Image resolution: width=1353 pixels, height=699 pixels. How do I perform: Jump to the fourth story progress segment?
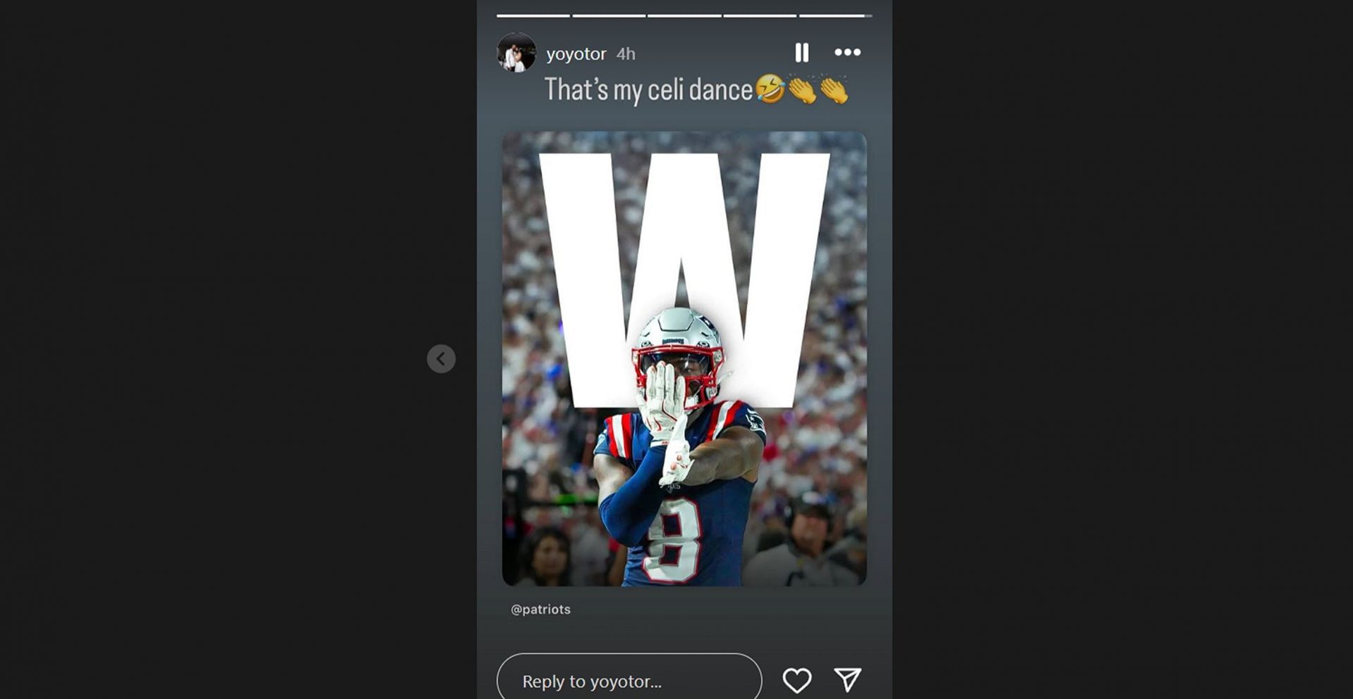[760, 15]
